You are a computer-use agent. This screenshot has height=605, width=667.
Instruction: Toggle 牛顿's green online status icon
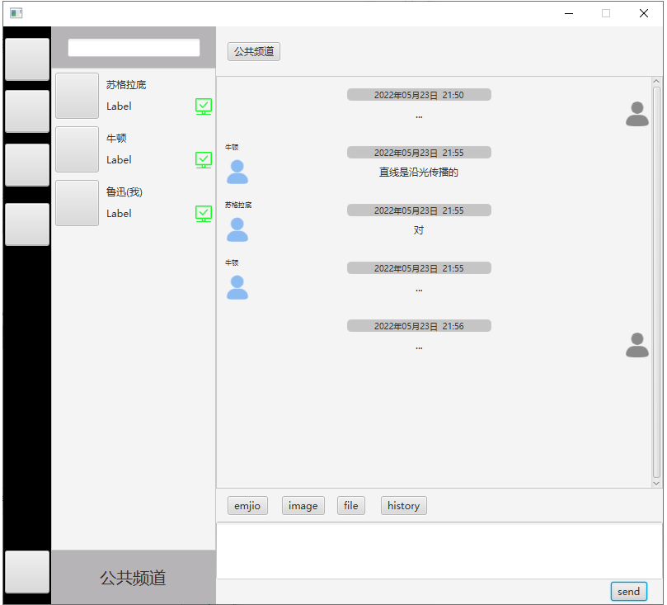coord(203,160)
